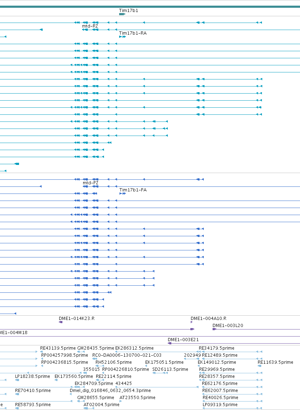Screen dimensions: 300x410
Task: Click the EK175051.5prime label
Action: pyautogui.click(x=164, y=362)
